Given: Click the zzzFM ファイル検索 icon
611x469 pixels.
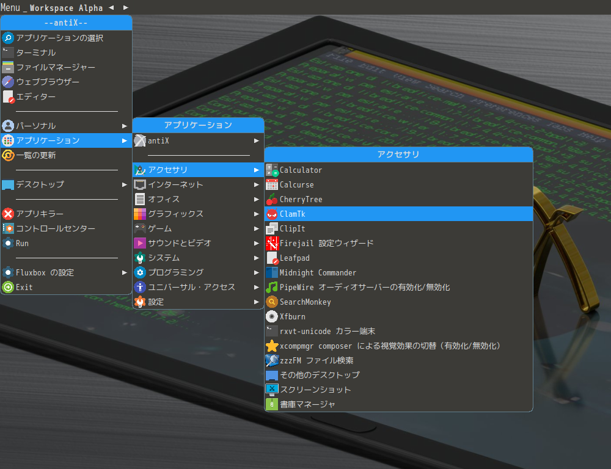Looking at the screenshot, I should (x=272, y=361).
